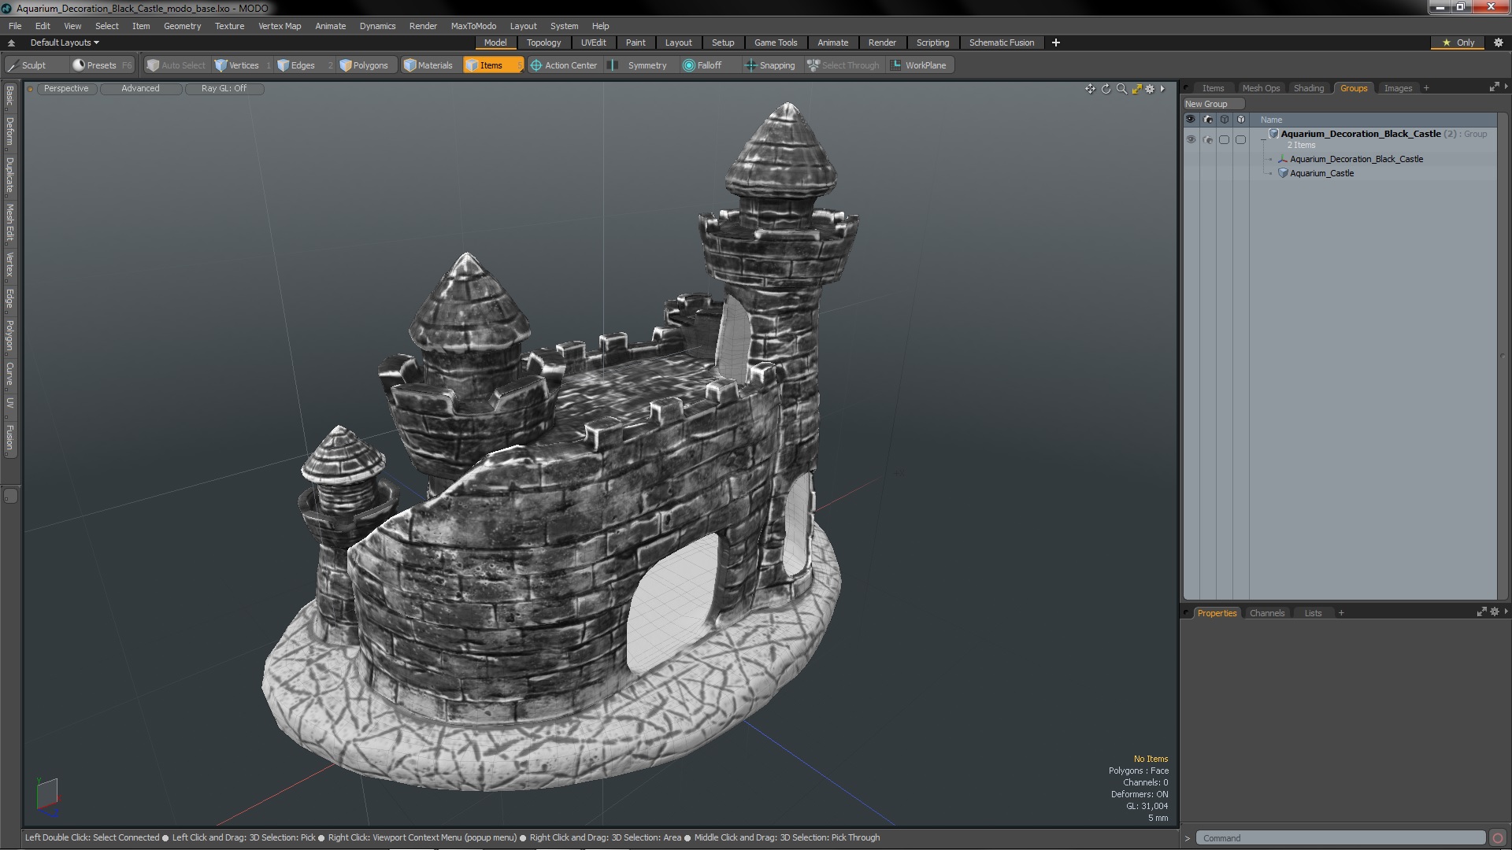Toggle render camera icon for castle group
The width and height of the screenshot is (1512, 850).
click(x=1208, y=139)
